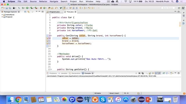Click the New file toolbar icon
The image size is (186, 104).
click(x=2, y=8)
